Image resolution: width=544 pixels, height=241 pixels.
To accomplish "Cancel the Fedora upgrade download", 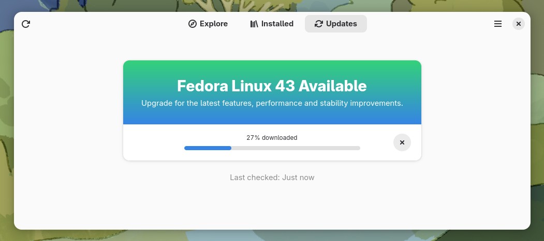I will click(x=402, y=142).
